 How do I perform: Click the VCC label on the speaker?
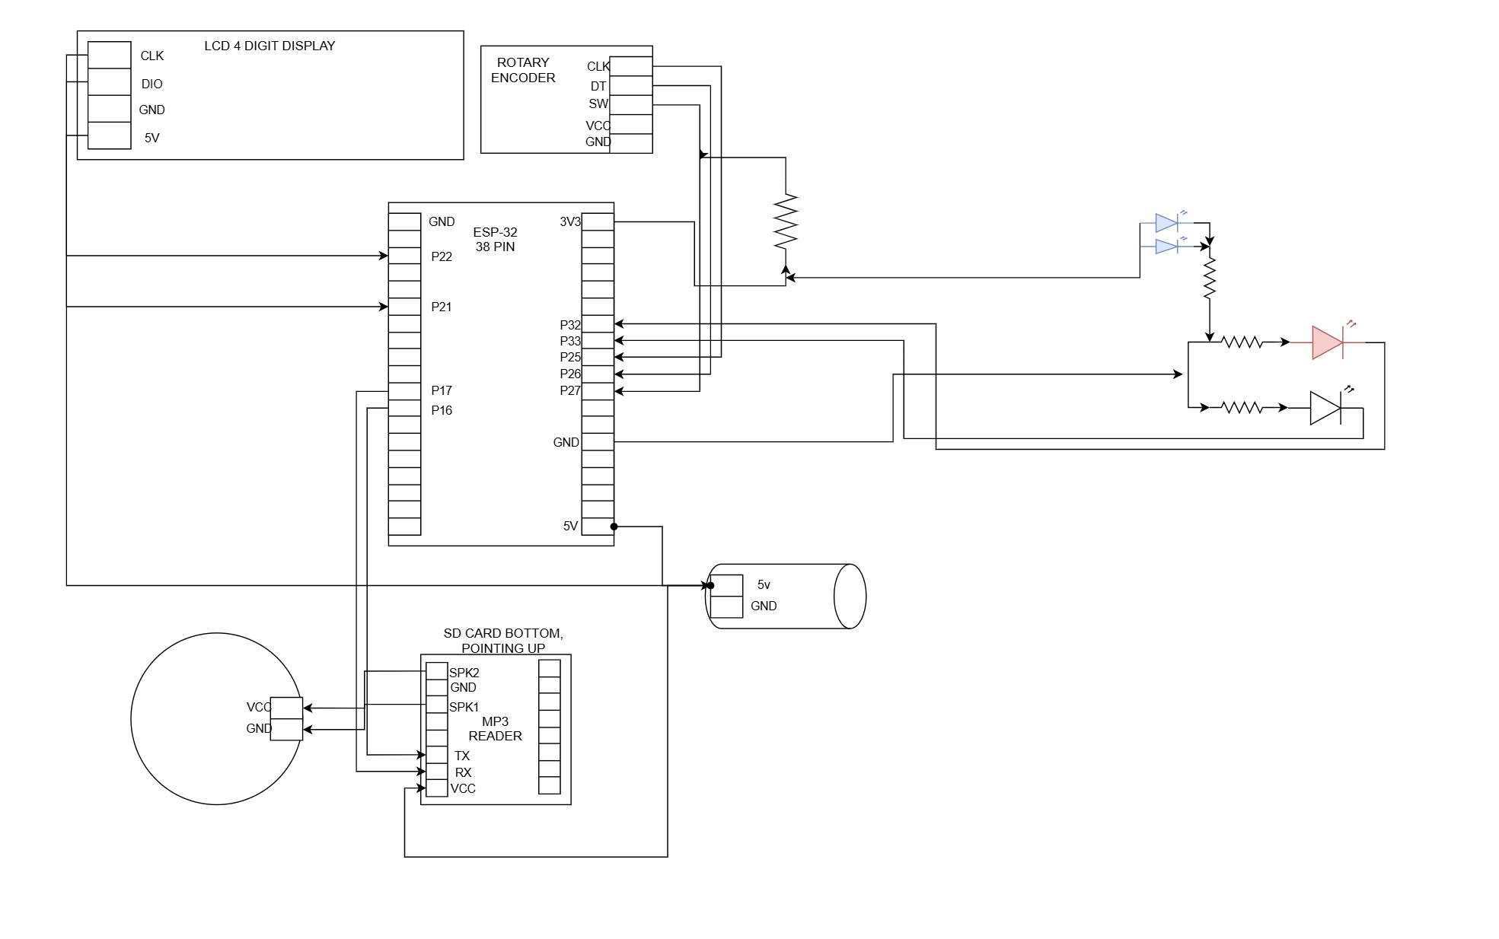[259, 707]
